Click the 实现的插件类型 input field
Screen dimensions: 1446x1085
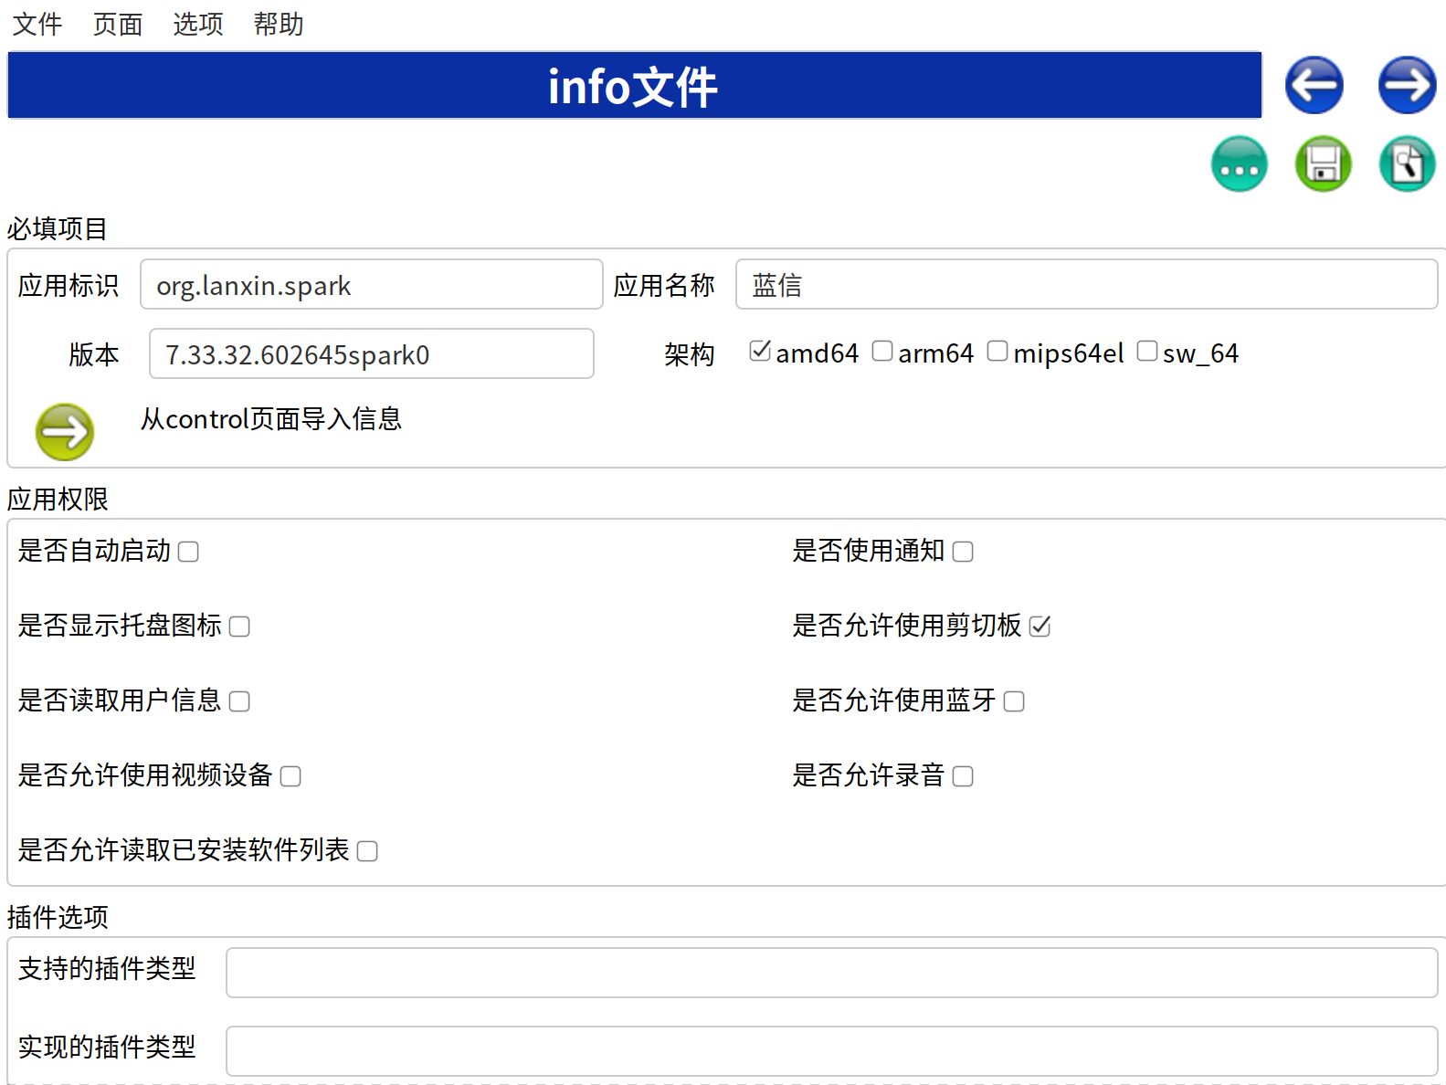click(x=832, y=1051)
